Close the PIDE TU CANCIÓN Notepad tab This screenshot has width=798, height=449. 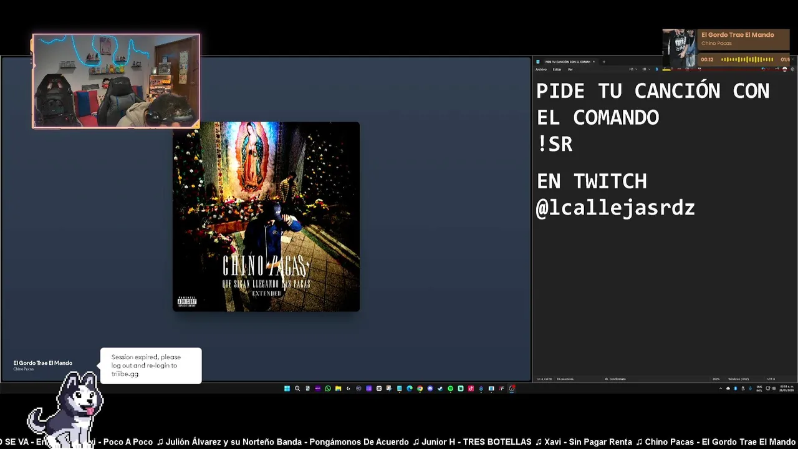[594, 62]
